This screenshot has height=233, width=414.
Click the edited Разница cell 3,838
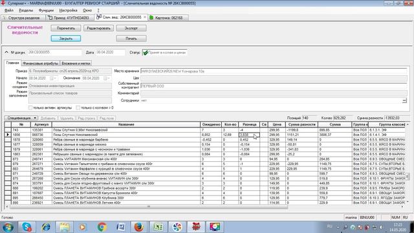click(249, 135)
